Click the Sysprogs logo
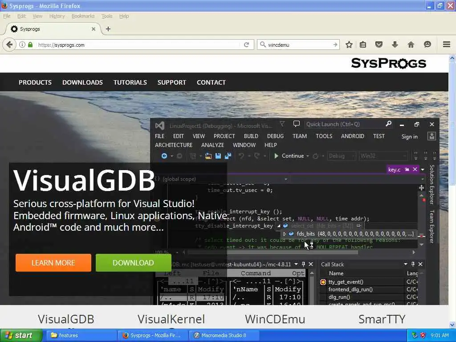The height and width of the screenshot is (342, 456). click(388, 63)
